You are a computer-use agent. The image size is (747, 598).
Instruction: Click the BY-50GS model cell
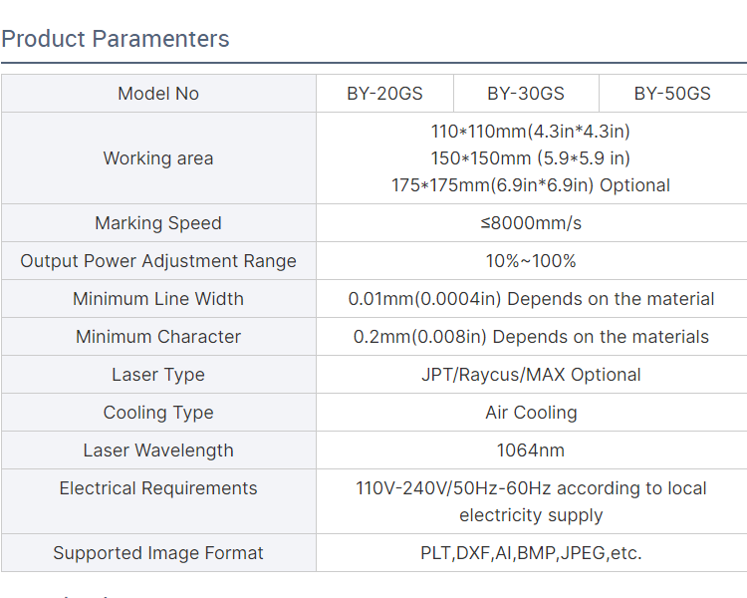672,94
